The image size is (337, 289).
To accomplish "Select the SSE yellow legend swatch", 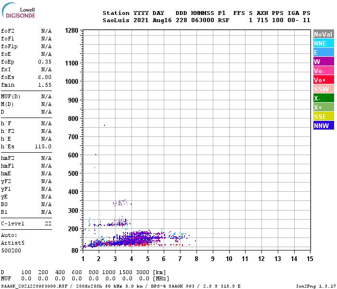I will coord(324,117).
